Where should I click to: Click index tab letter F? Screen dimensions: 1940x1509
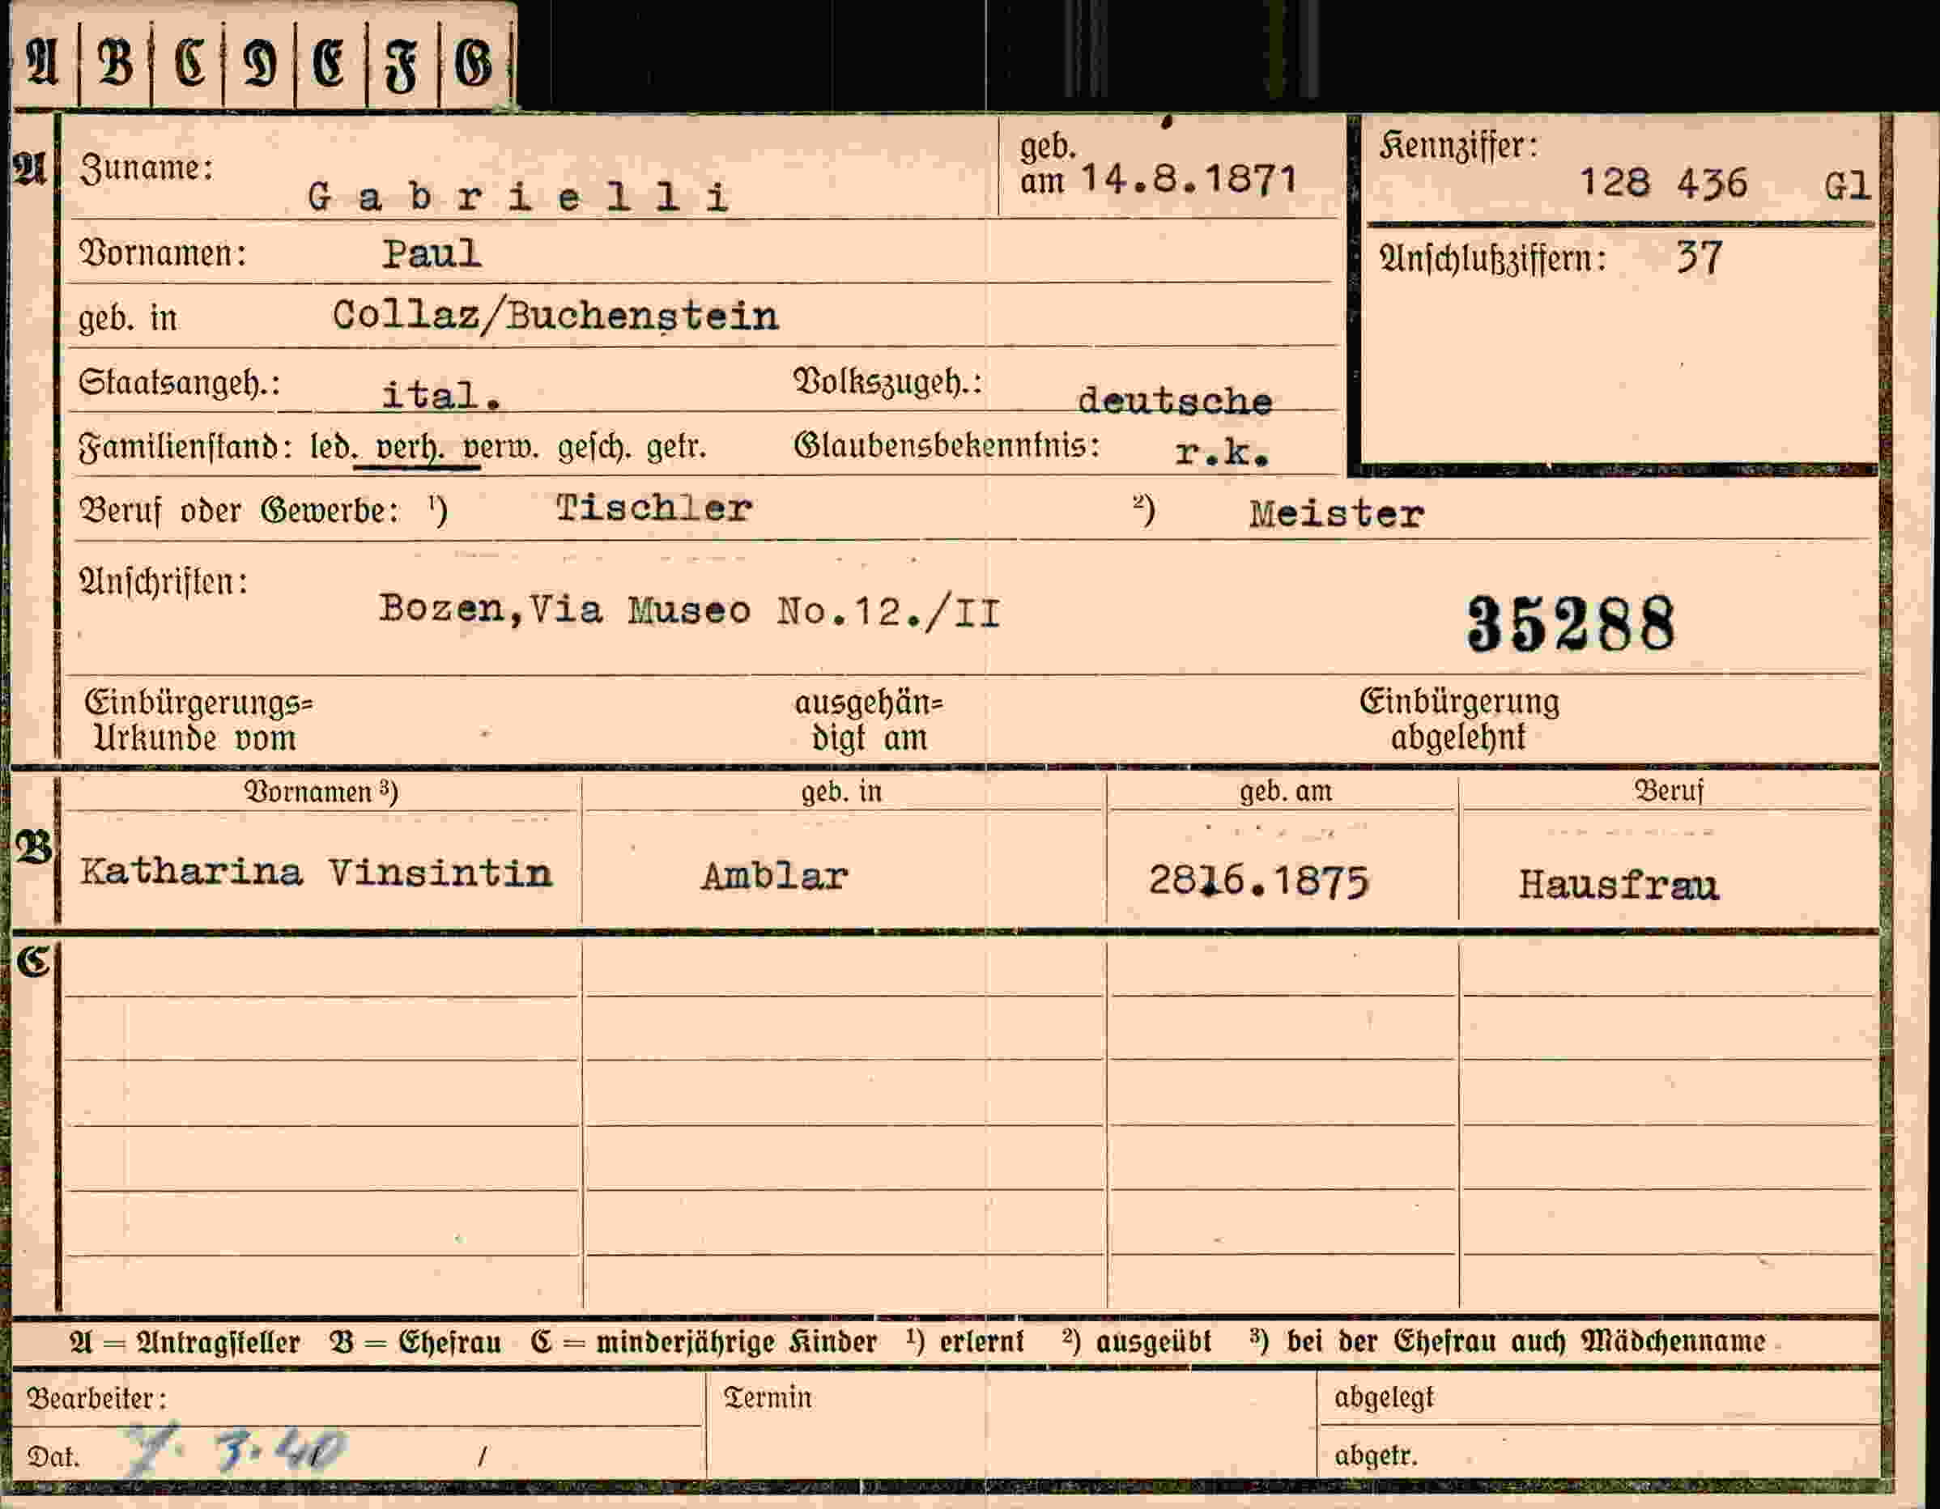401,66
